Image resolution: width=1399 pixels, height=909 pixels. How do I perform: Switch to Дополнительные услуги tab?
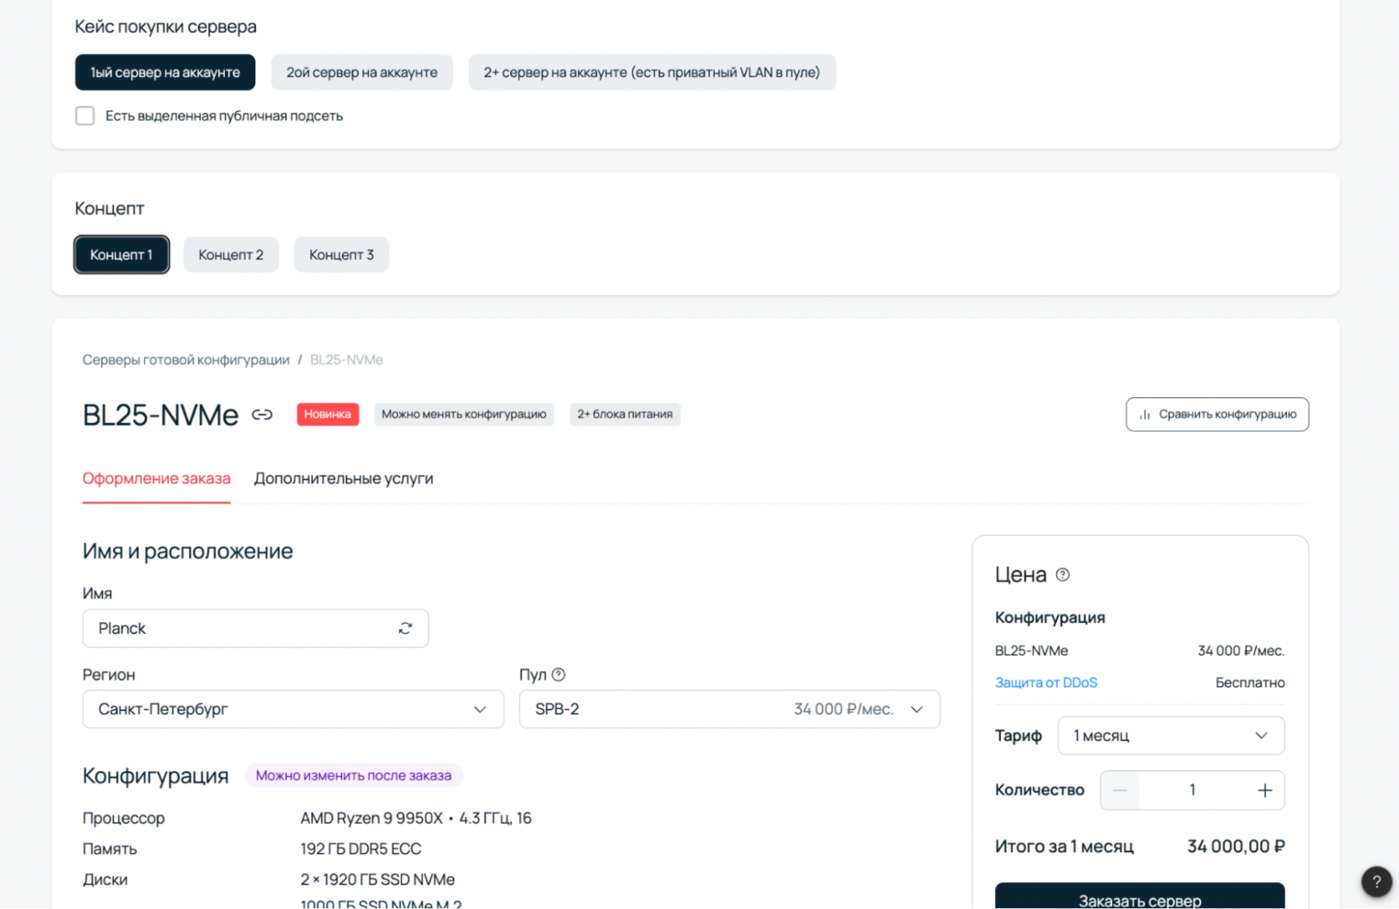tap(343, 479)
